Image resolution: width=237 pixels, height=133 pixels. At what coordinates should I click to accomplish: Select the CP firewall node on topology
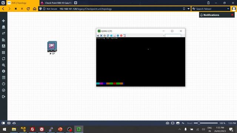pos(52,47)
